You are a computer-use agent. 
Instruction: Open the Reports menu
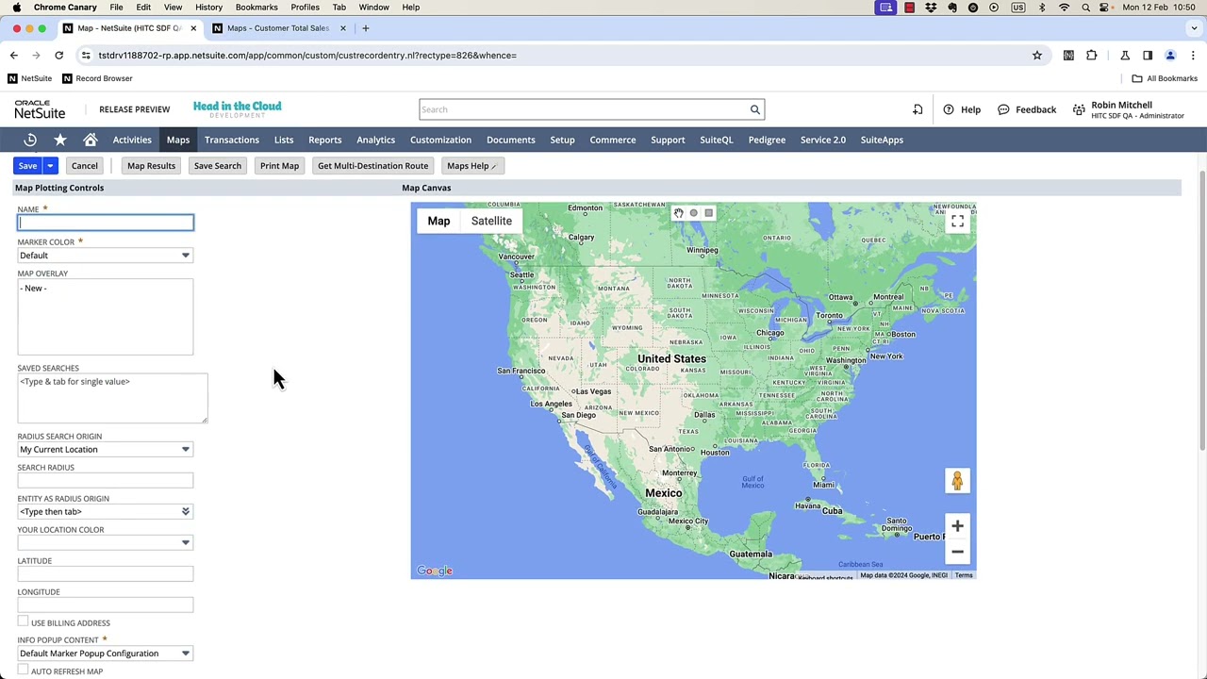325,140
